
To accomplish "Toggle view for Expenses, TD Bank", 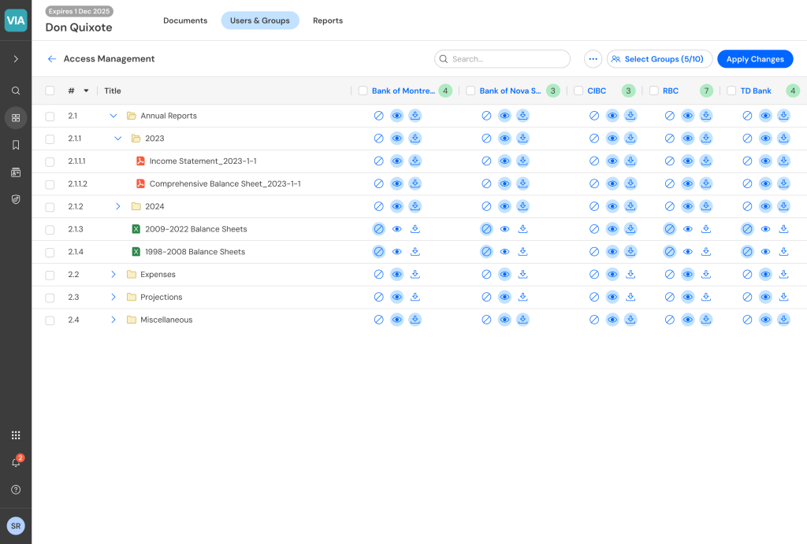I will 765,274.
